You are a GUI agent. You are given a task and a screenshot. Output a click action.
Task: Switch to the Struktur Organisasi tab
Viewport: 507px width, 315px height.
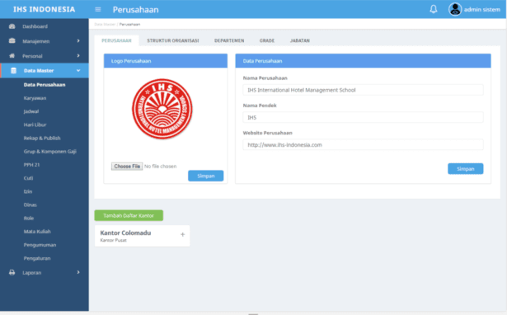coord(173,40)
